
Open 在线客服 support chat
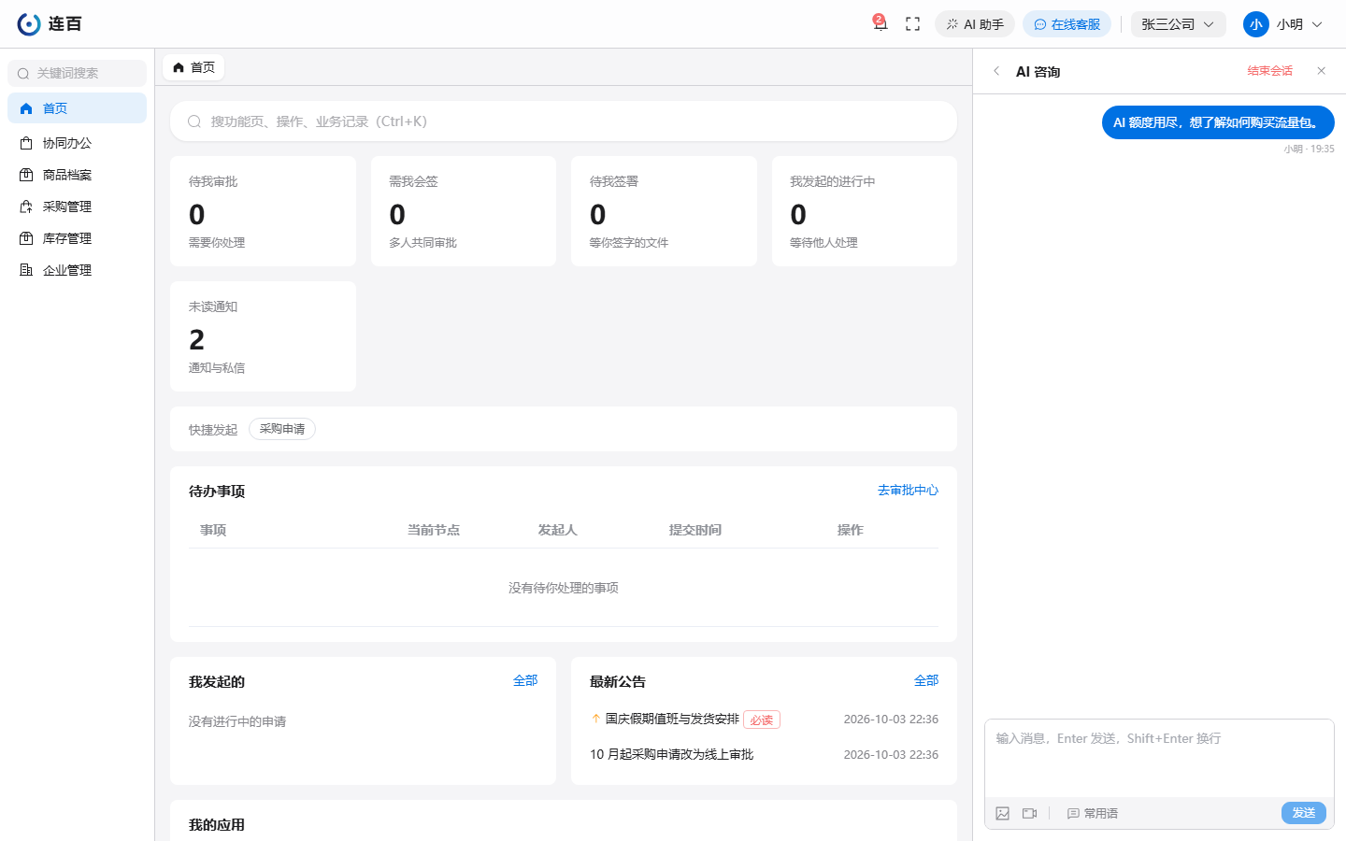tap(1067, 24)
